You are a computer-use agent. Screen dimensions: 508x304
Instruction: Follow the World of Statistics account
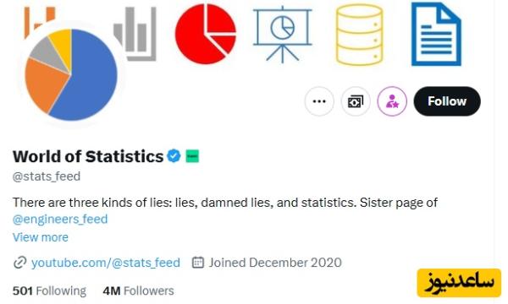point(447,101)
